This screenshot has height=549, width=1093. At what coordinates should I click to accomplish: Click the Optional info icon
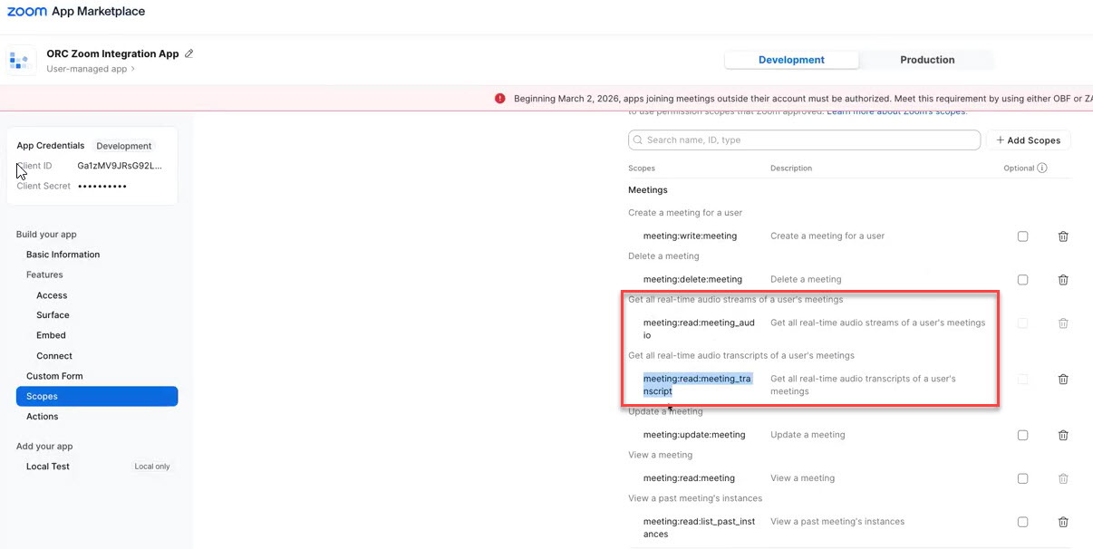tap(1042, 168)
